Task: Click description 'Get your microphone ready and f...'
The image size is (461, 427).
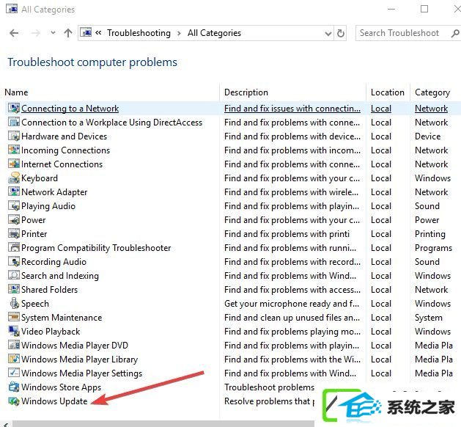Action: 292,304
